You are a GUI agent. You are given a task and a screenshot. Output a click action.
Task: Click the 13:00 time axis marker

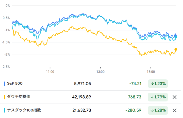(100, 72)
